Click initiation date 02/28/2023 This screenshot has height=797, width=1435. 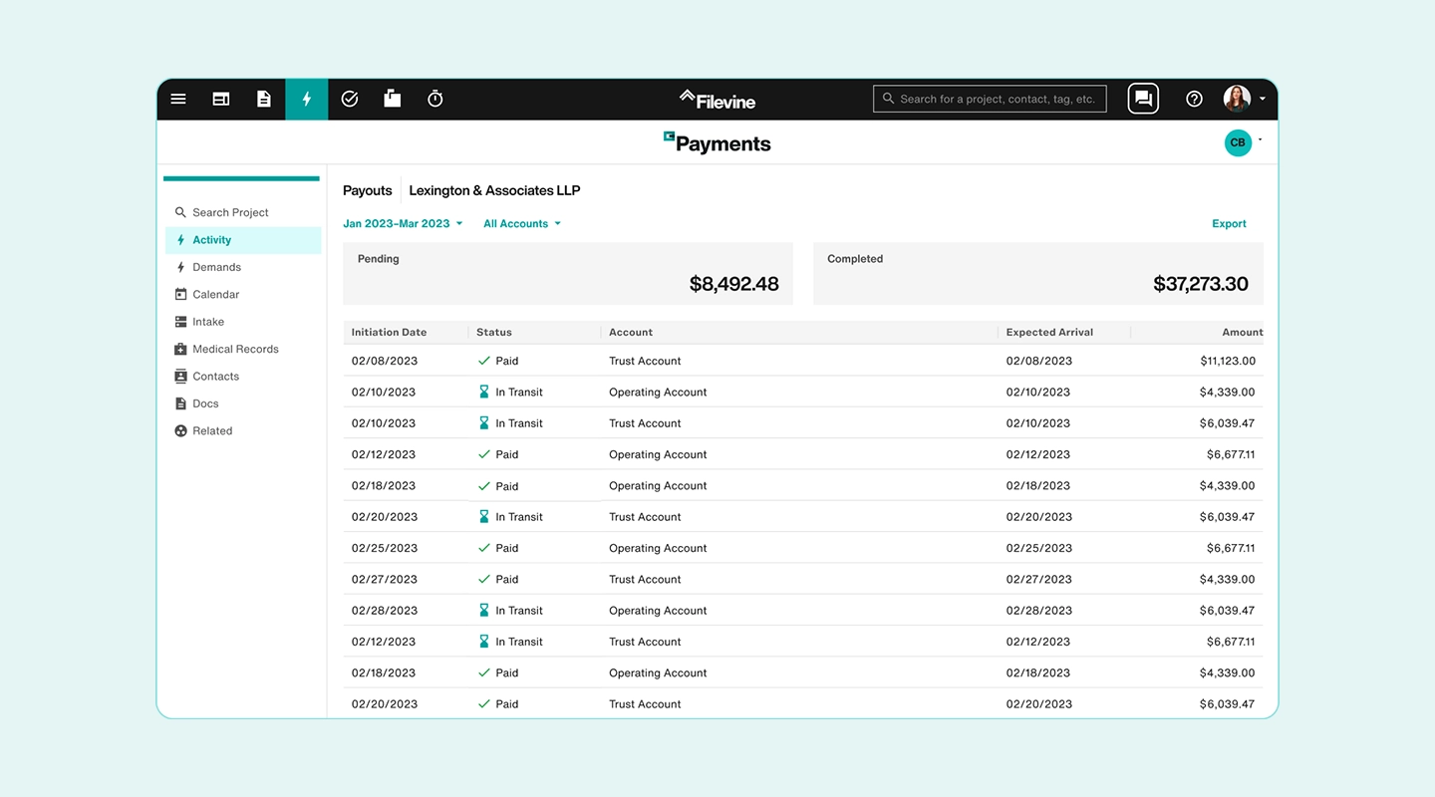click(384, 611)
